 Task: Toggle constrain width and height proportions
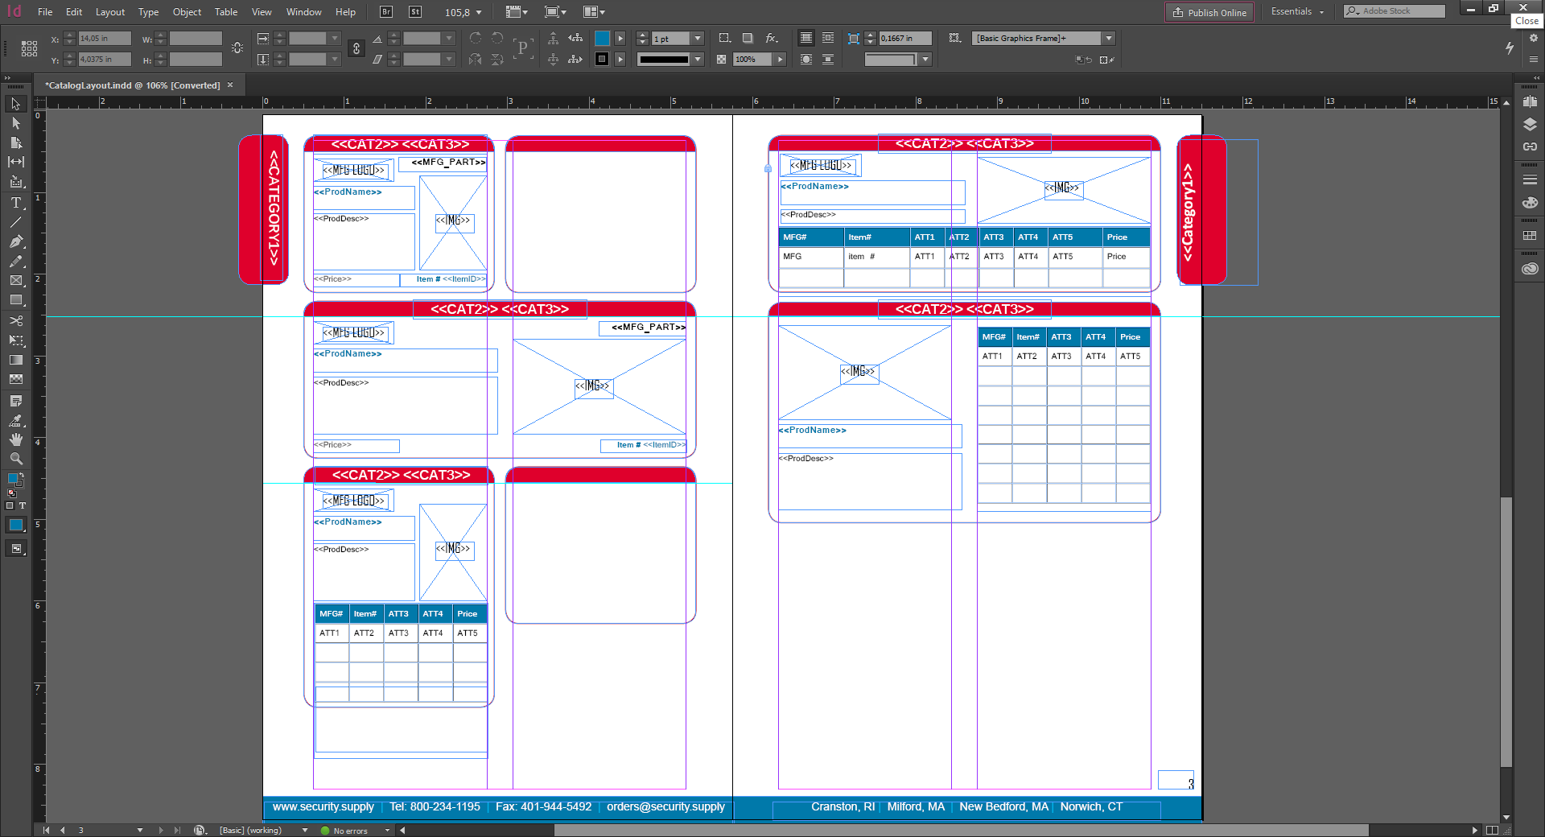[x=237, y=48]
